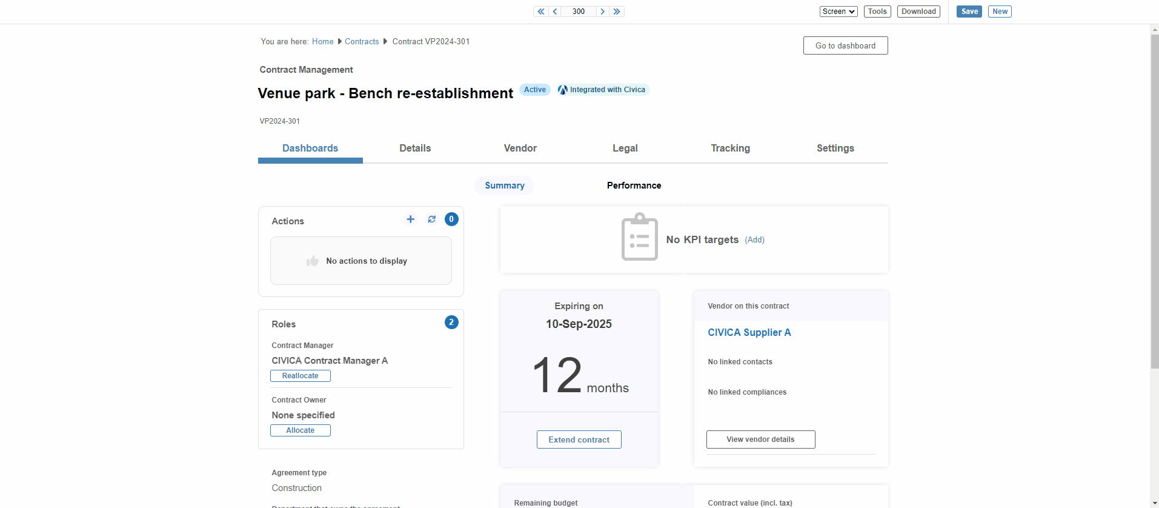Click the Add KPI targets link

tap(755, 240)
